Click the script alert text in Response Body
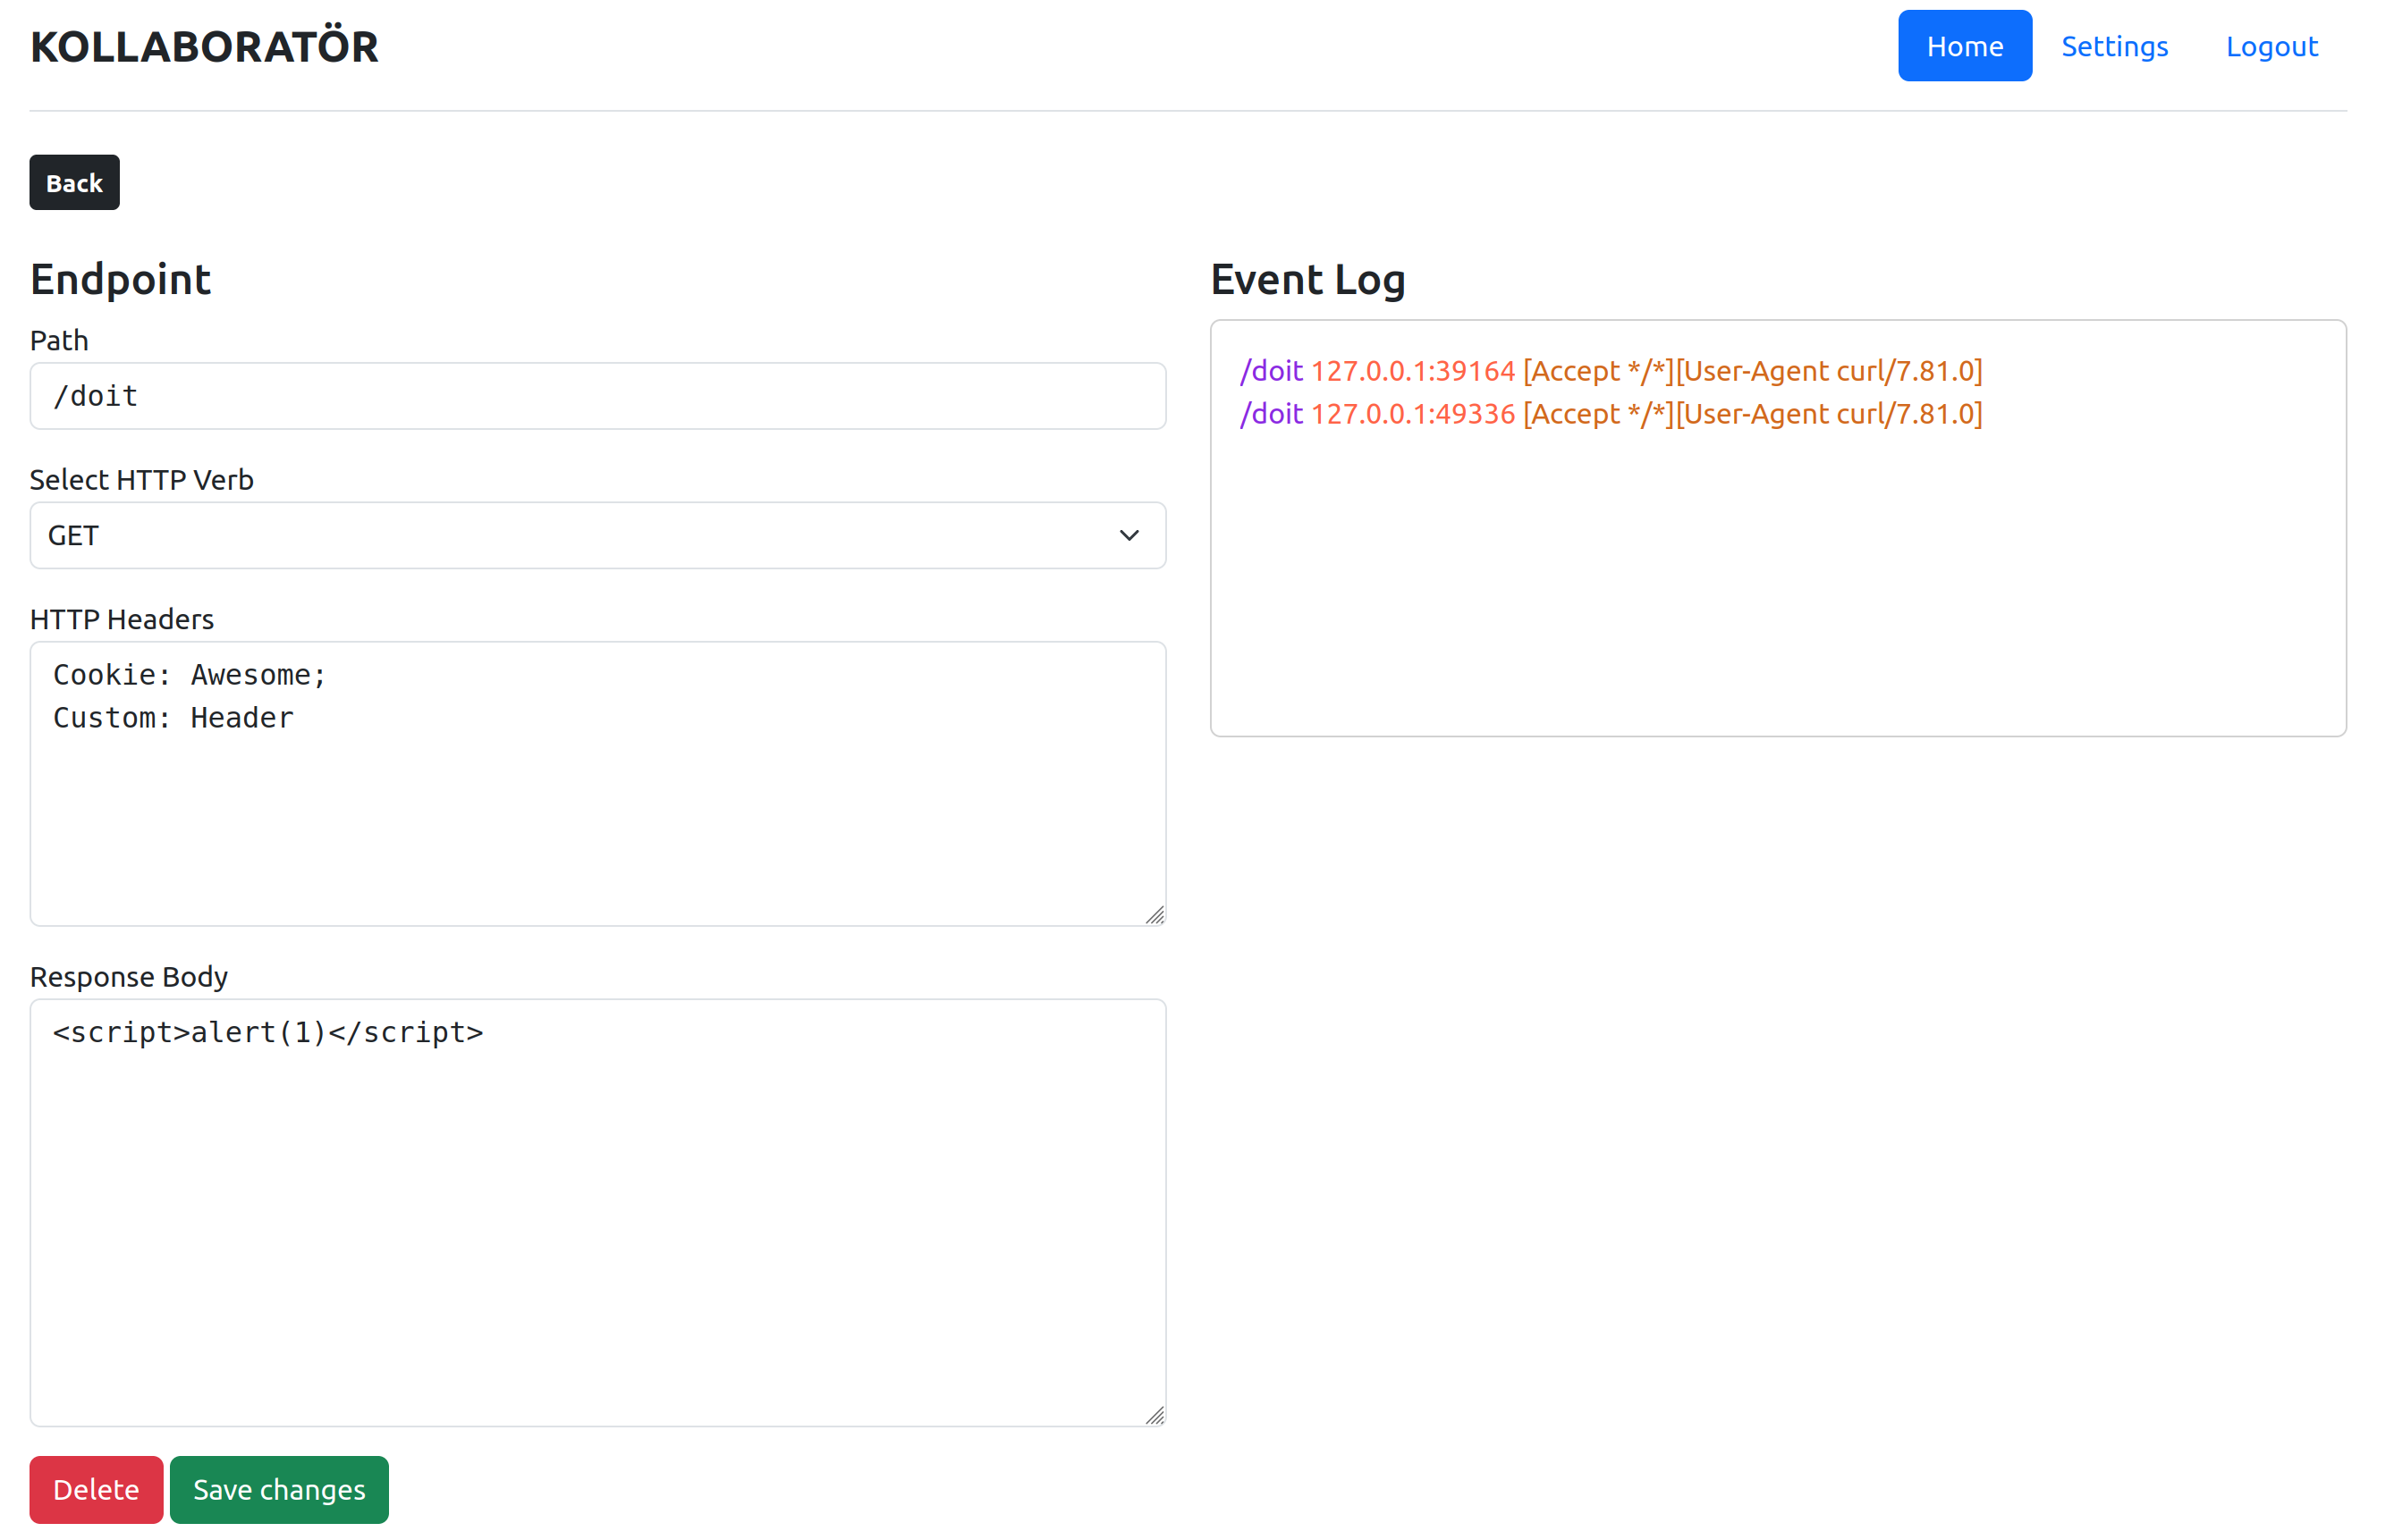The image size is (2394, 1540). (x=268, y=1032)
